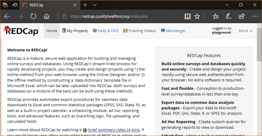Add notes with the pen icon
The width and height of the screenshot is (262, 136).
pyautogui.click(x=229, y=17)
